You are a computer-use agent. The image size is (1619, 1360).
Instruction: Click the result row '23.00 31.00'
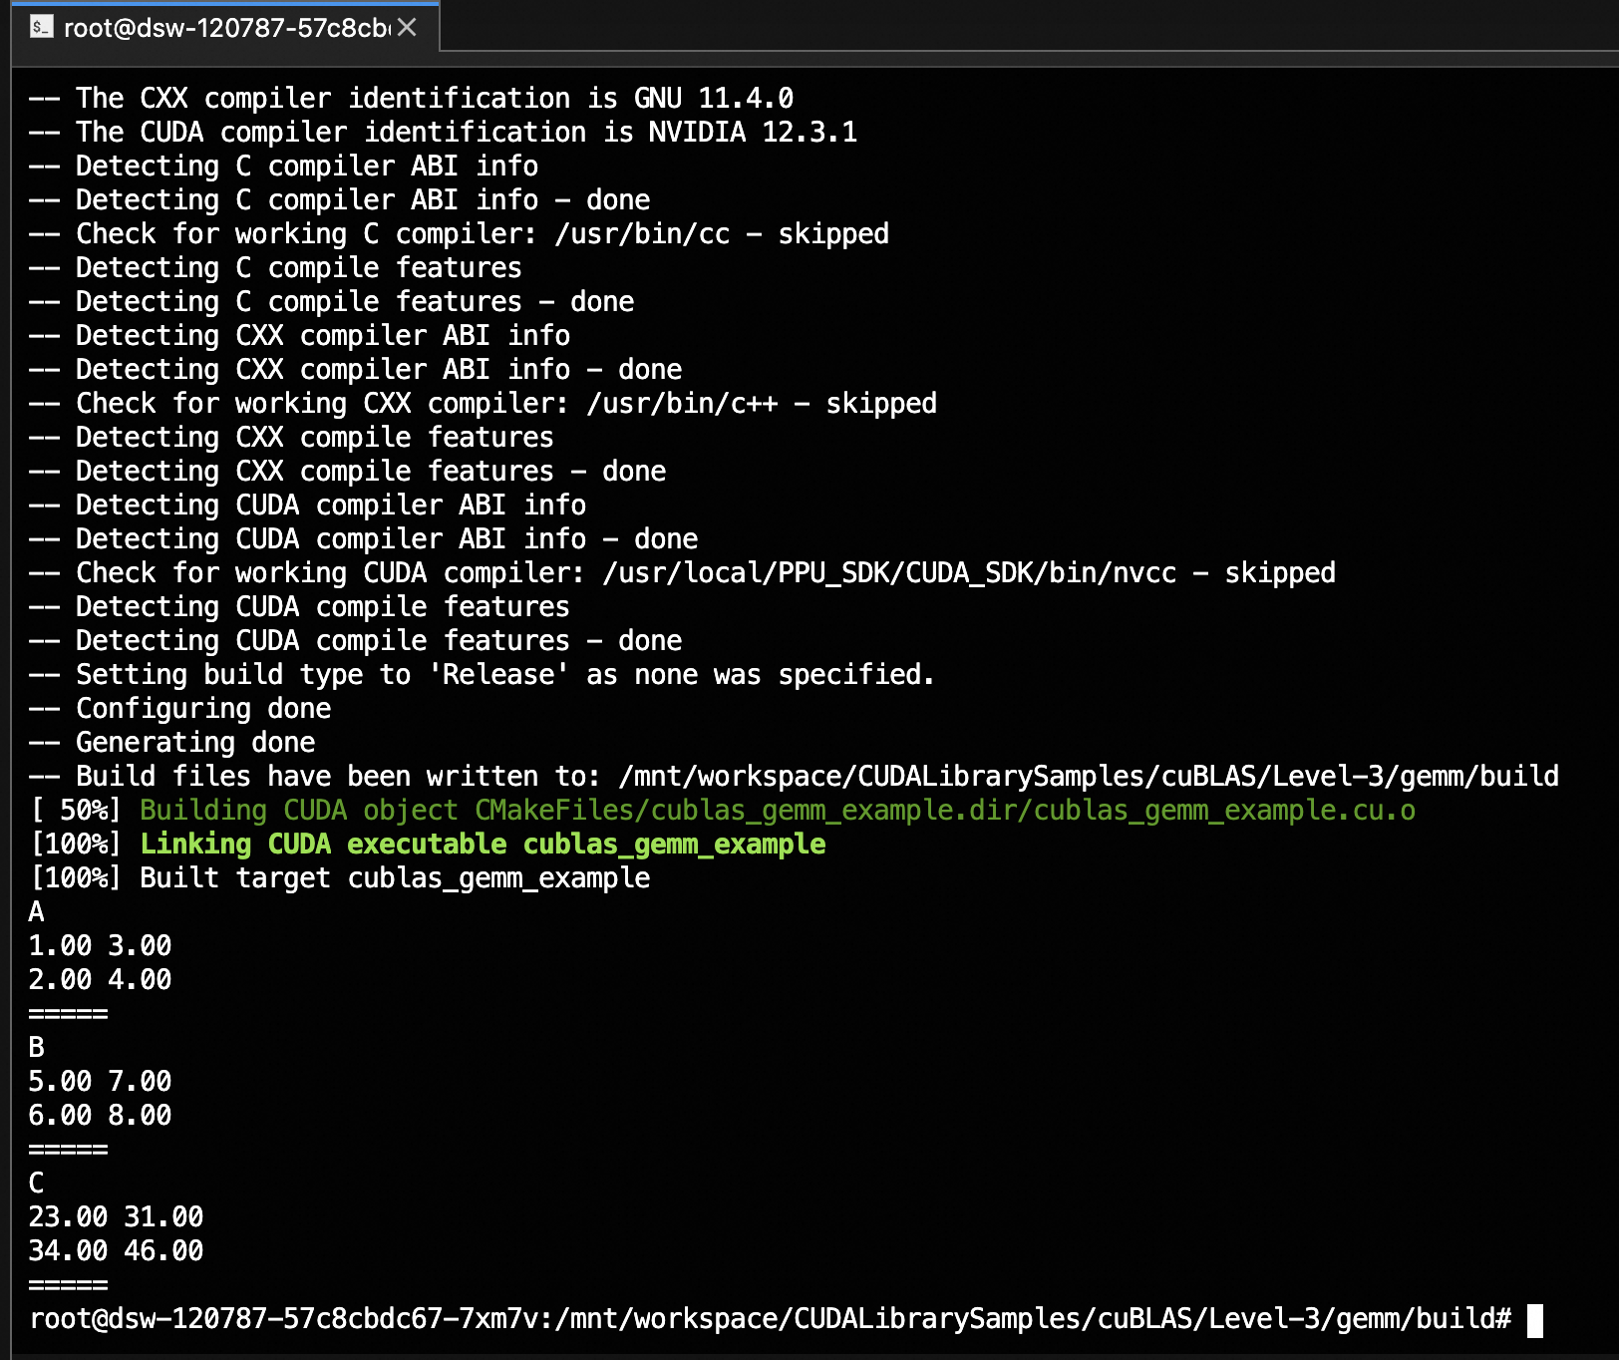click(x=116, y=1216)
